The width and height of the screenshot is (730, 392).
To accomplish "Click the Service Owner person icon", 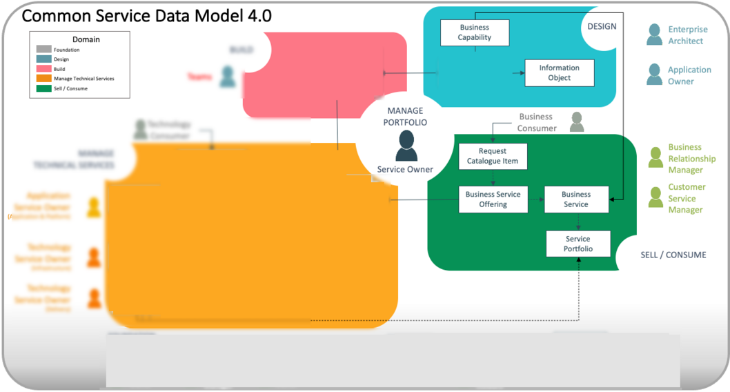I will coord(406,146).
